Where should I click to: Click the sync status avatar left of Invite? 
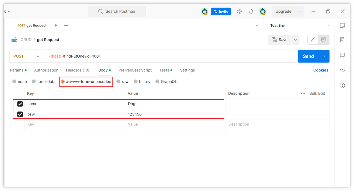click(204, 12)
